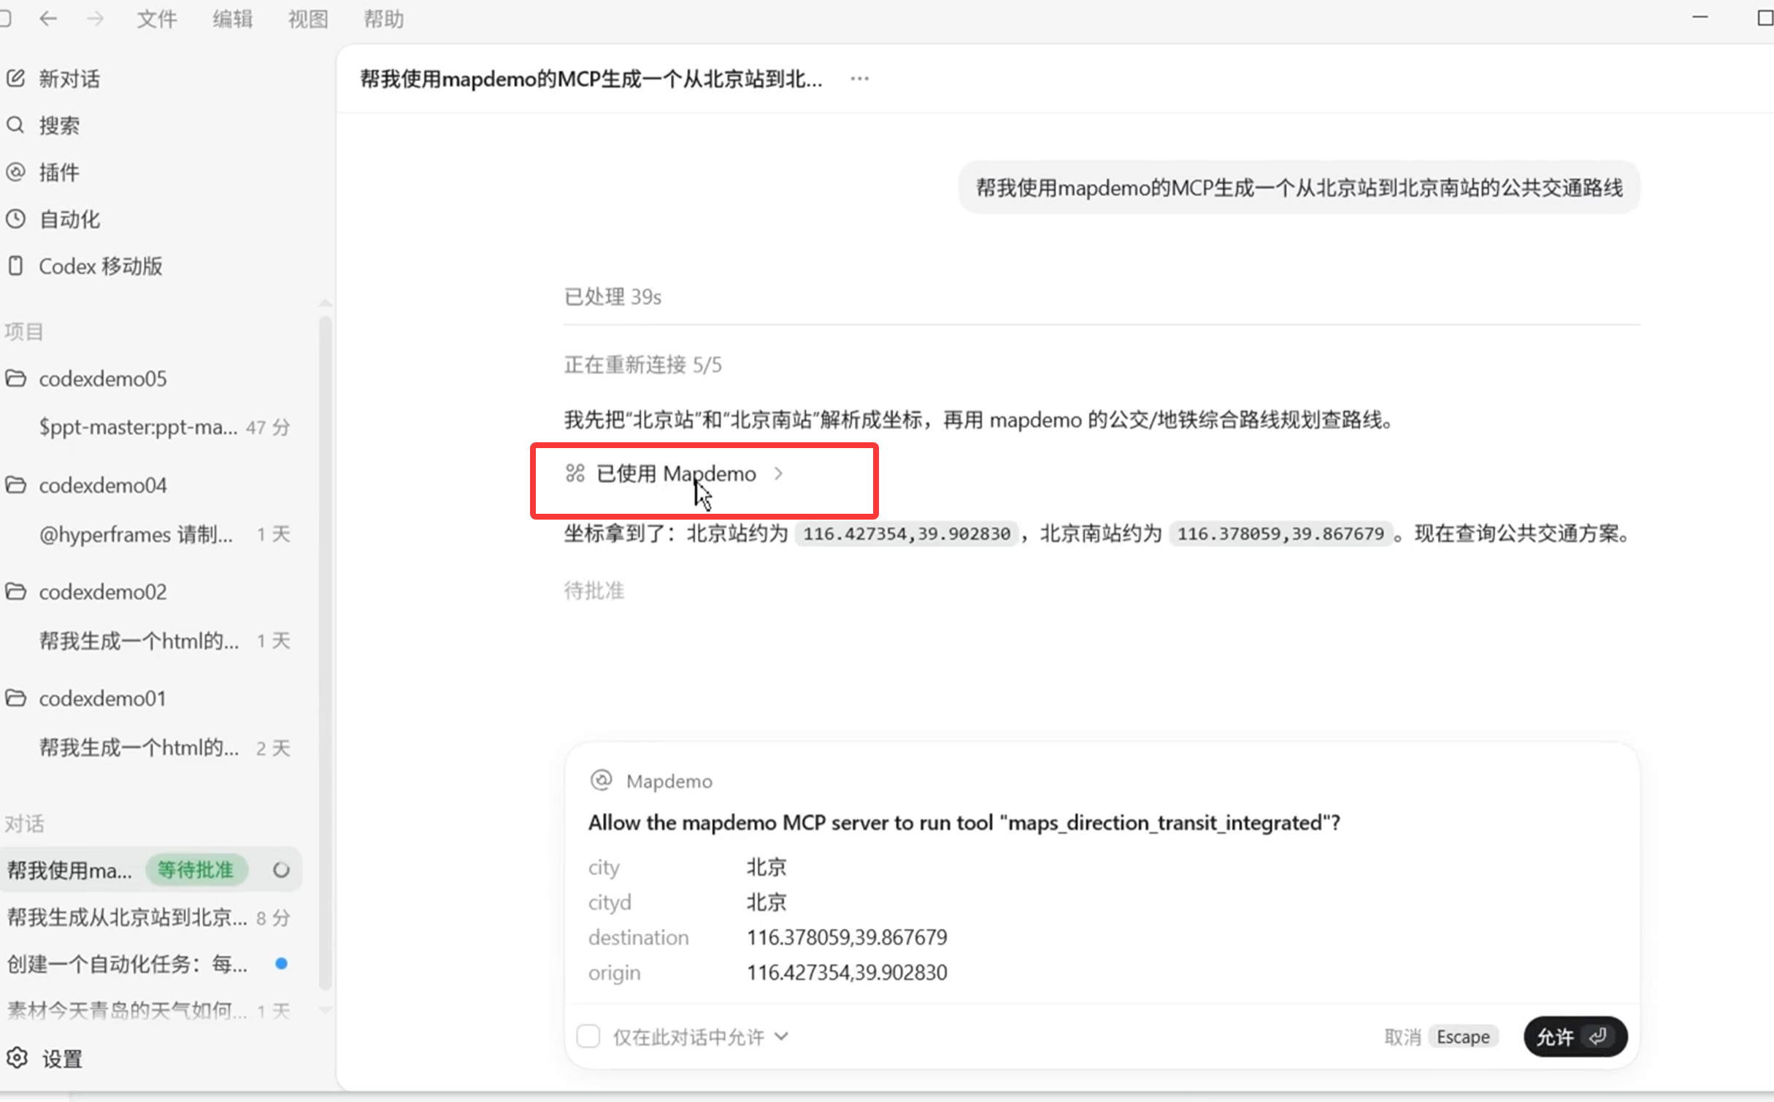The image size is (1774, 1102).
Task: Open the 文件 menu
Action: tap(157, 19)
